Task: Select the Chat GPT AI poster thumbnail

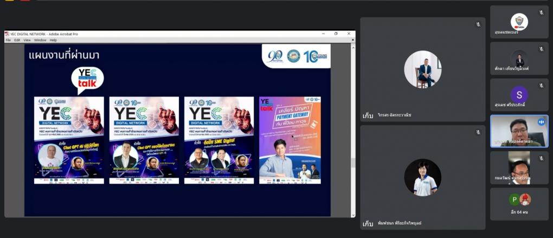Action: (69, 140)
